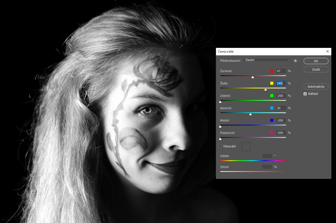Open the preset options gear menu

click(296, 61)
